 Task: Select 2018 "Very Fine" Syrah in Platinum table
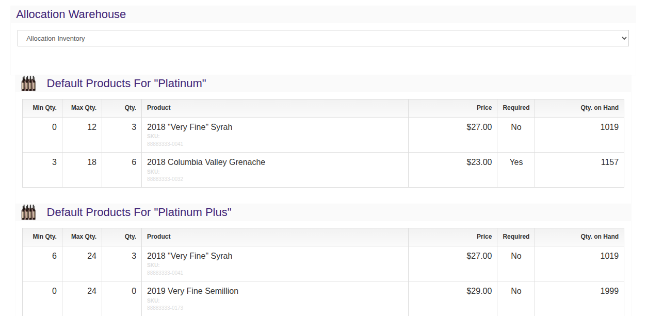(189, 127)
